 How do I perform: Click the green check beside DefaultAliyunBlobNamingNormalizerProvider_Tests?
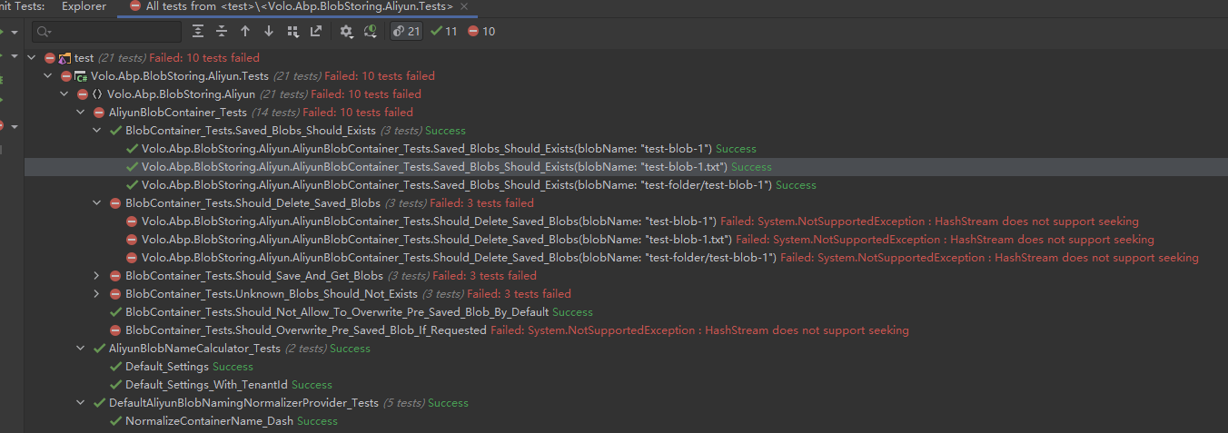[x=99, y=403]
